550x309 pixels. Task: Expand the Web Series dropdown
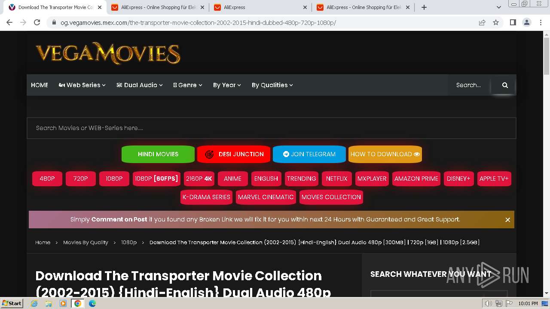point(82,85)
